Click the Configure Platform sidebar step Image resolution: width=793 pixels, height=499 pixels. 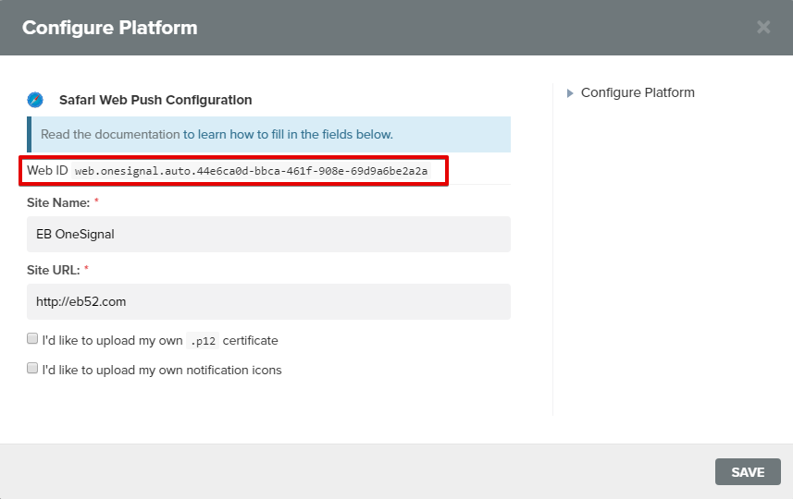638,93
